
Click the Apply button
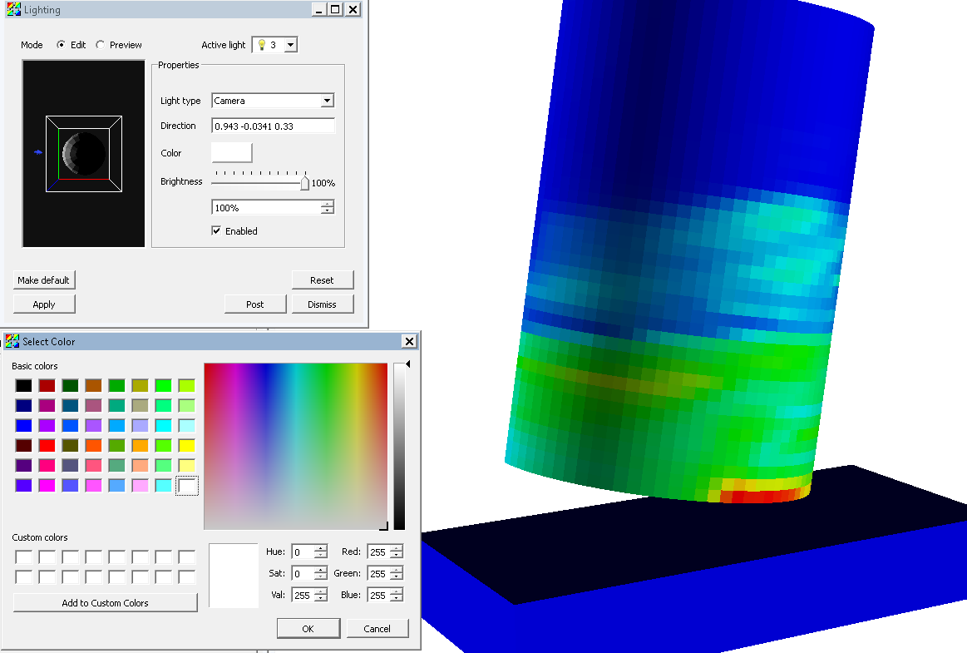pos(44,304)
